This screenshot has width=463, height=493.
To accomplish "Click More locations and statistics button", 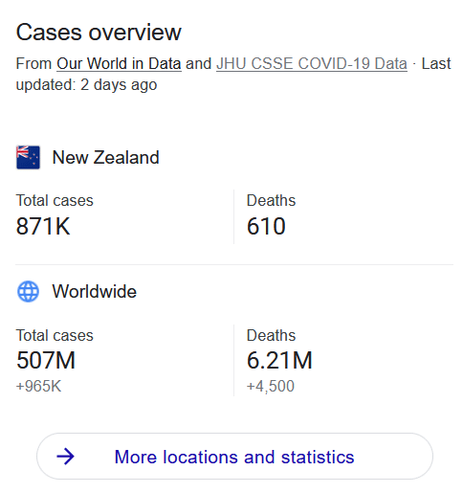I will 234,457.
